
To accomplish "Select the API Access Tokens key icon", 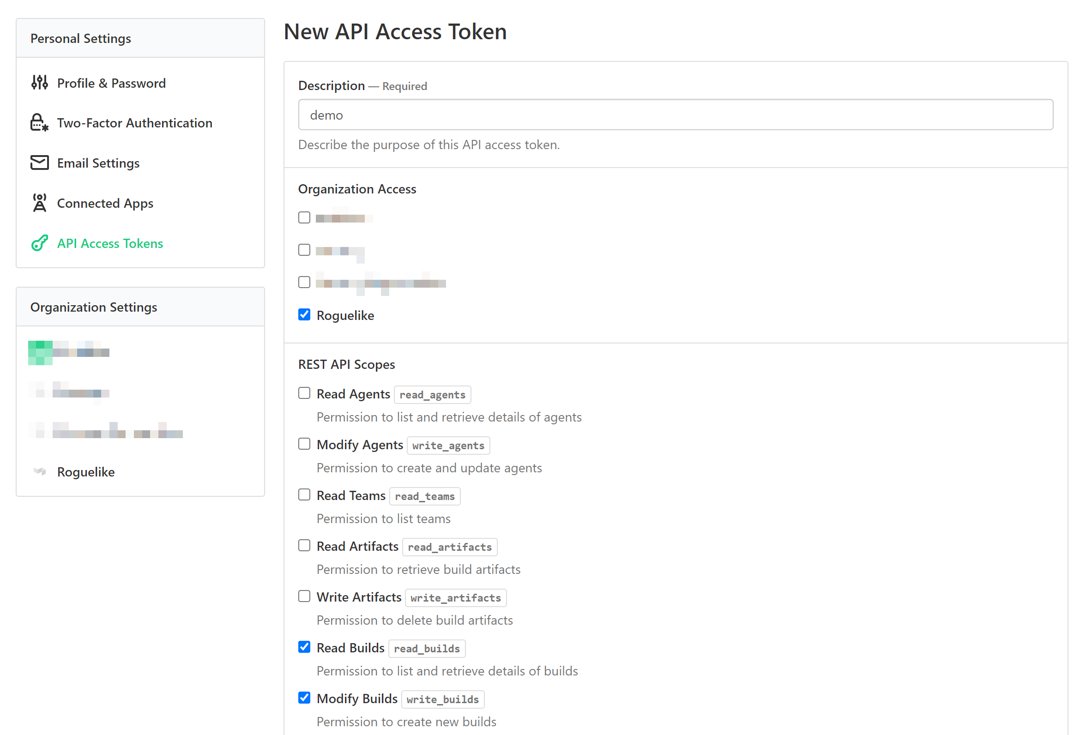I will (39, 243).
